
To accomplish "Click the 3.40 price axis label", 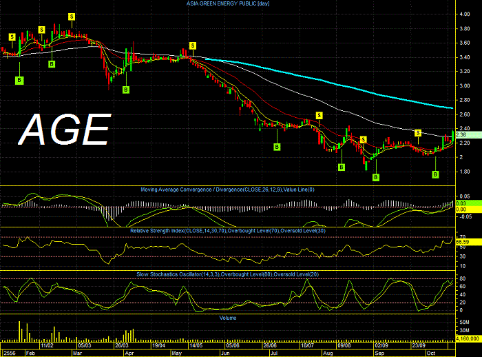I will click(465, 57).
